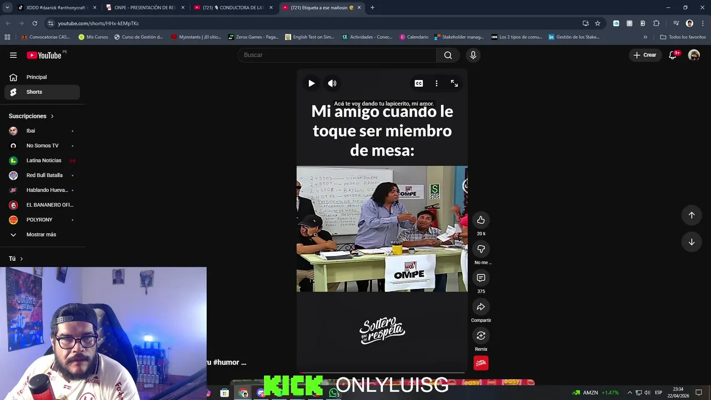This screenshot has height=400, width=711.
Task: Open the No Somos TV channel
Action: (x=42, y=146)
